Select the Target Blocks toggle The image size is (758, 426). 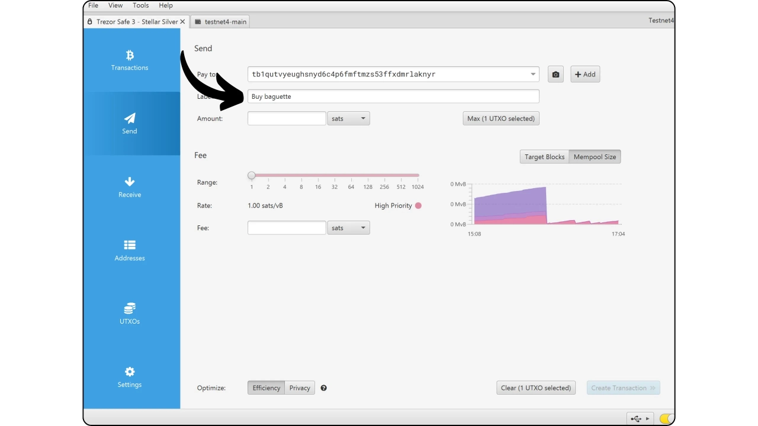(544, 157)
